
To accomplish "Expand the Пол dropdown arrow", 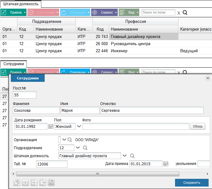I will [79, 126].
